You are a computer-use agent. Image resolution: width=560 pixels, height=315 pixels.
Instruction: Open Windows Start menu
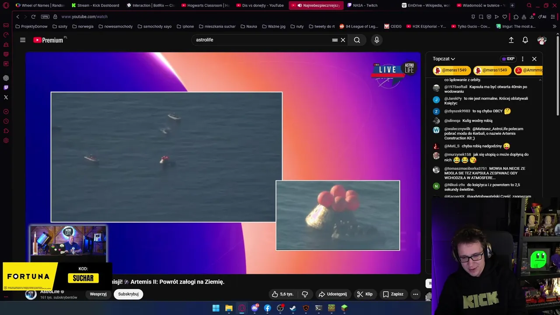tap(216, 308)
